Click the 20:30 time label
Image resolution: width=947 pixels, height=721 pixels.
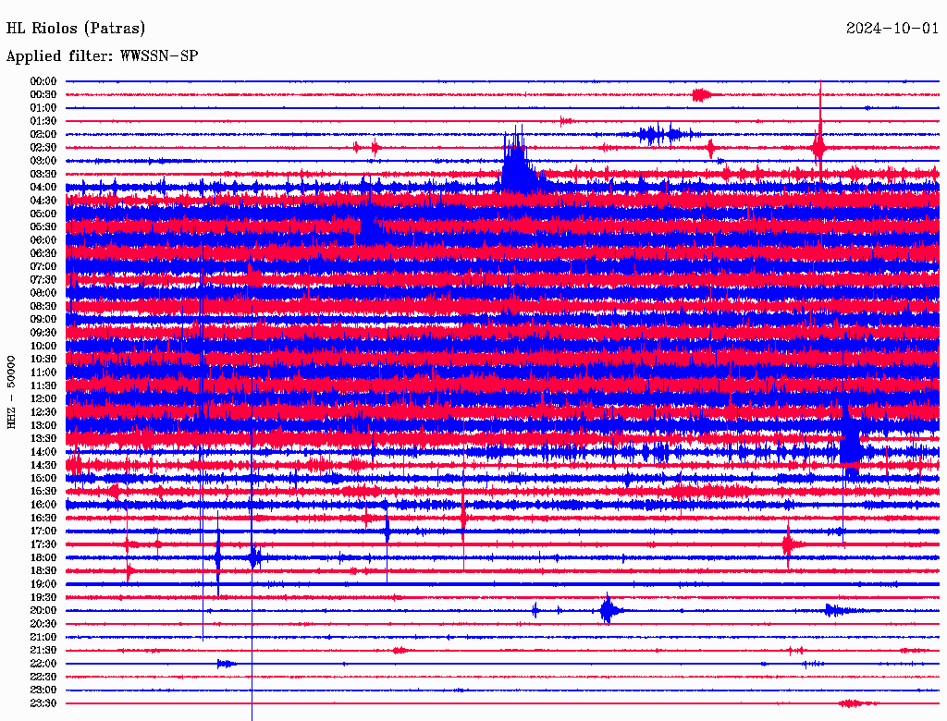pyautogui.click(x=43, y=624)
